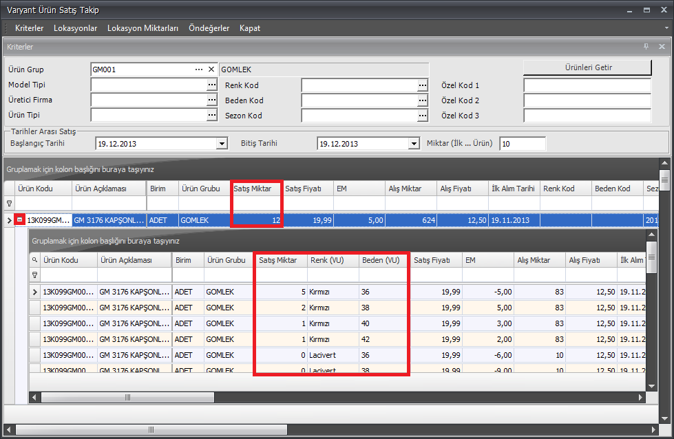Collapse the expanded 13K099GM product row
674x439 pixels.
20,220
